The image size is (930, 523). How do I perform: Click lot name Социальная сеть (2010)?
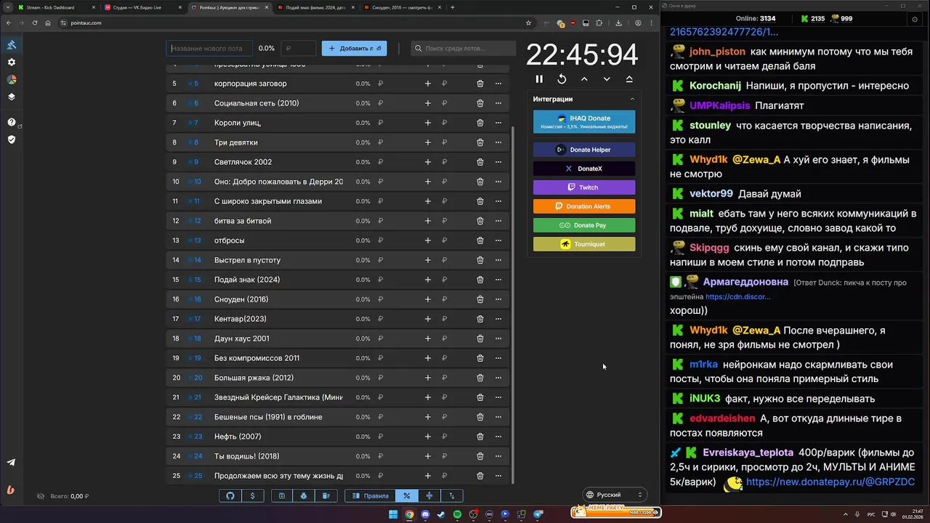coord(256,103)
